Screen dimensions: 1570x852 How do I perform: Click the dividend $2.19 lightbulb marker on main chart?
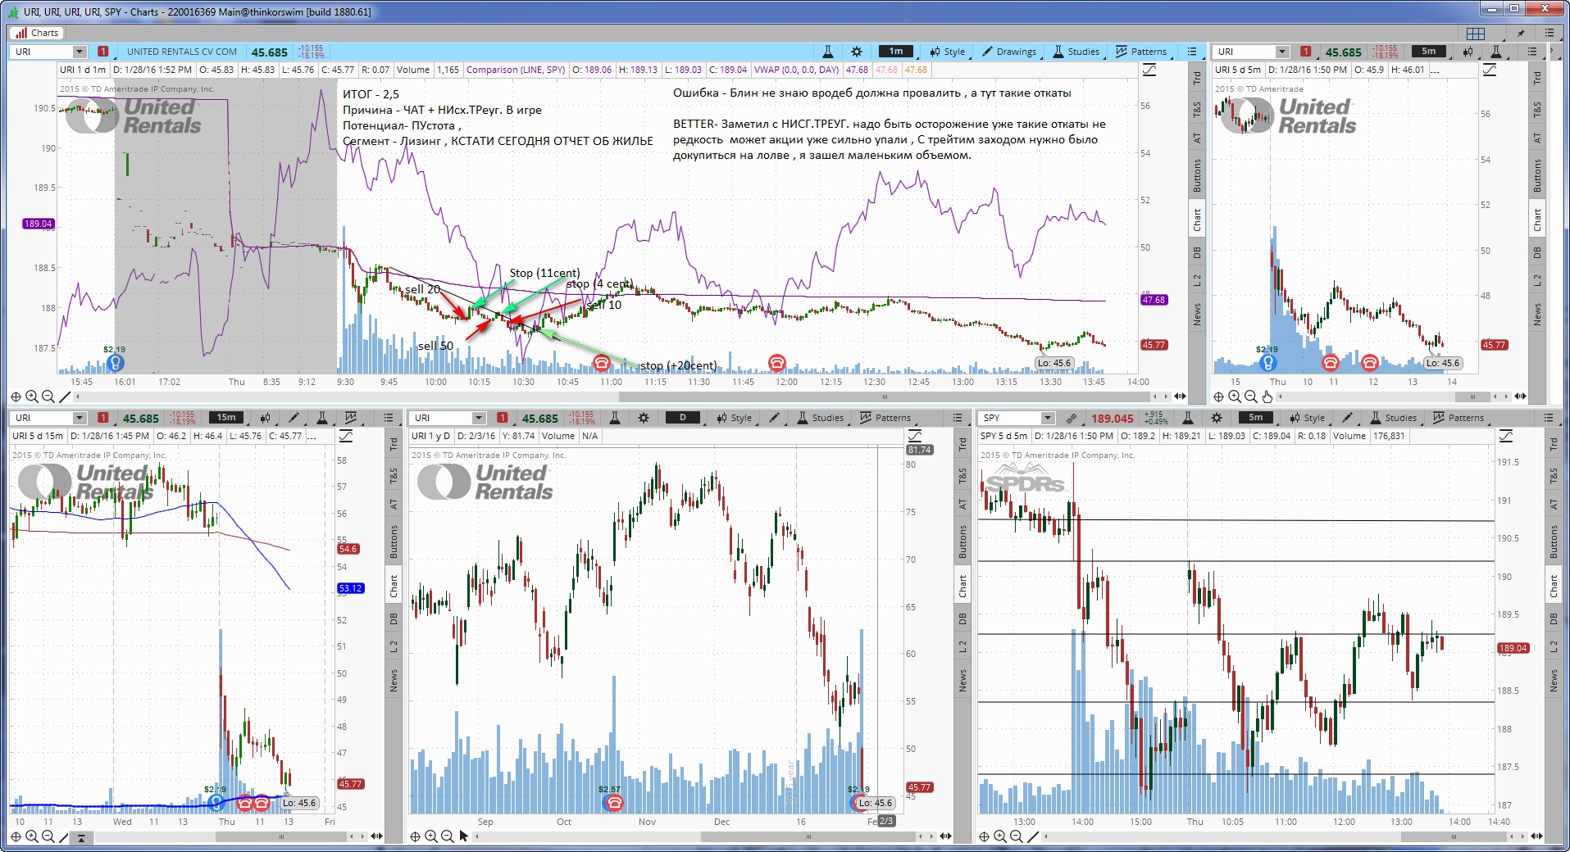point(115,362)
